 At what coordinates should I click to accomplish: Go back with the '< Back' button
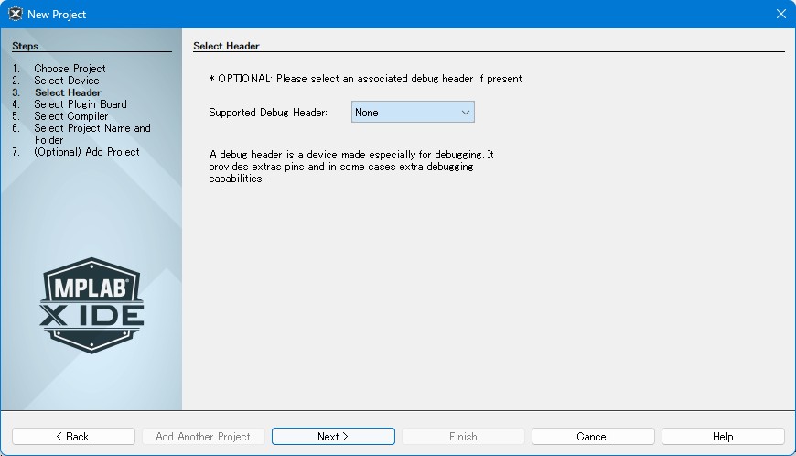click(x=73, y=437)
